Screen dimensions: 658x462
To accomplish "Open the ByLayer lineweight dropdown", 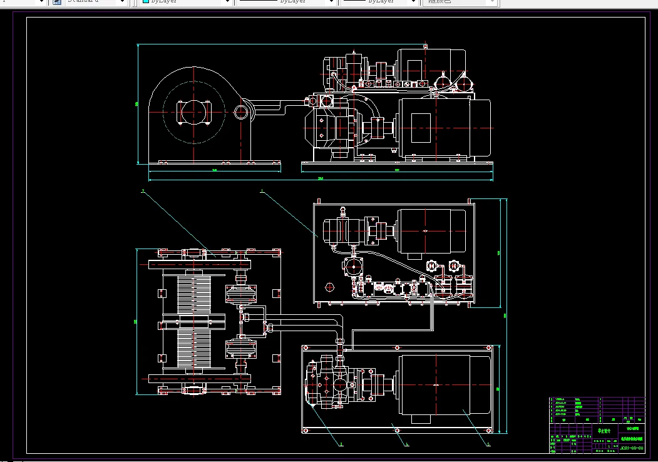I will tap(413, 2).
